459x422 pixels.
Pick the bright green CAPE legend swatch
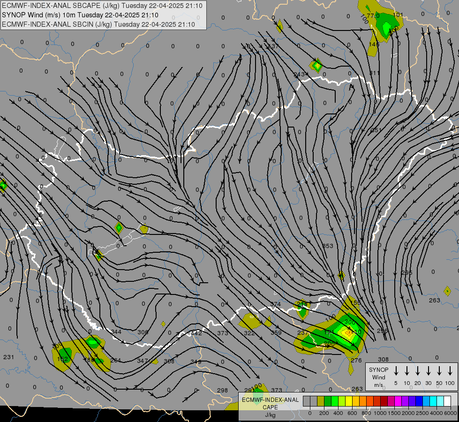click(335, 401)
